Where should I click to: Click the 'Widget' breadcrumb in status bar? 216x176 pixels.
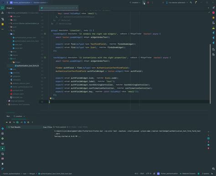tap(32, 174)
